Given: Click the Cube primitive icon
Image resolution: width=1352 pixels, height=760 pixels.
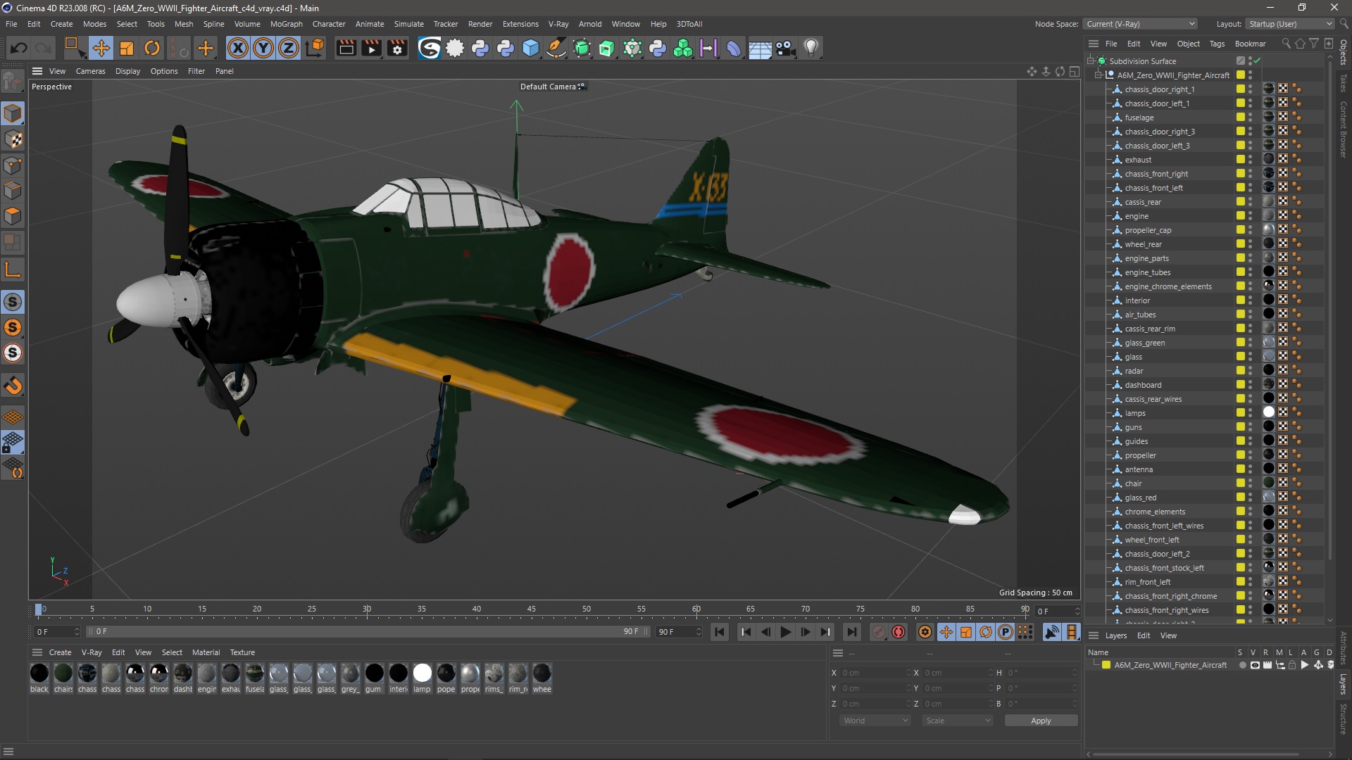Looking at the screenshot, I should (531, 48).
